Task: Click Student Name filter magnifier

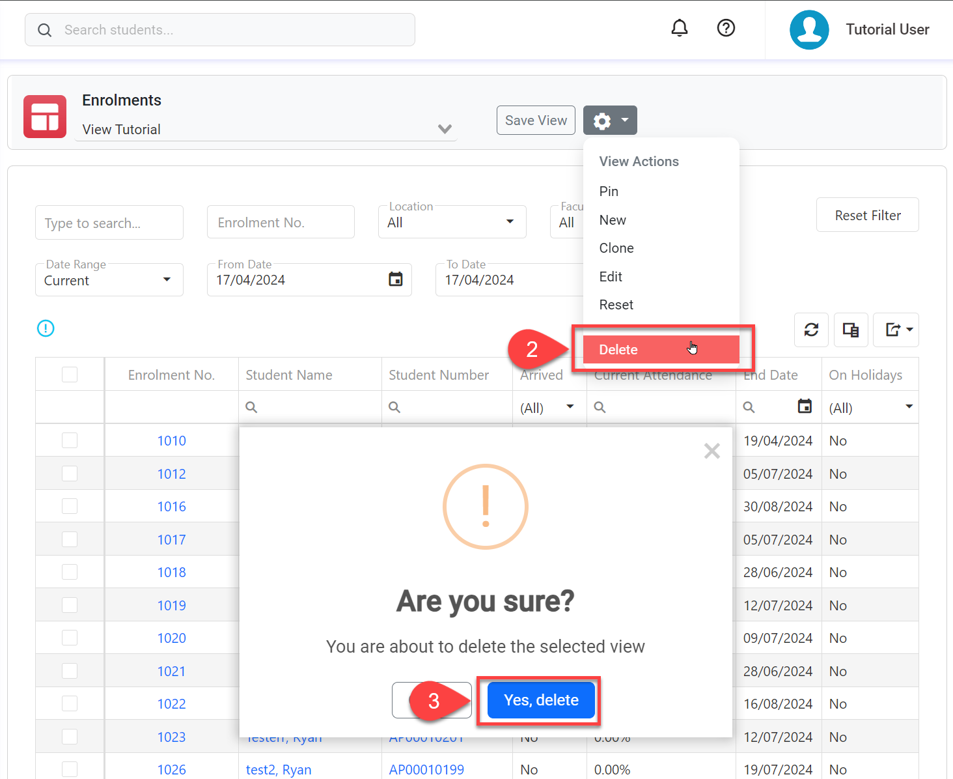Action: [x=251, y=407]
